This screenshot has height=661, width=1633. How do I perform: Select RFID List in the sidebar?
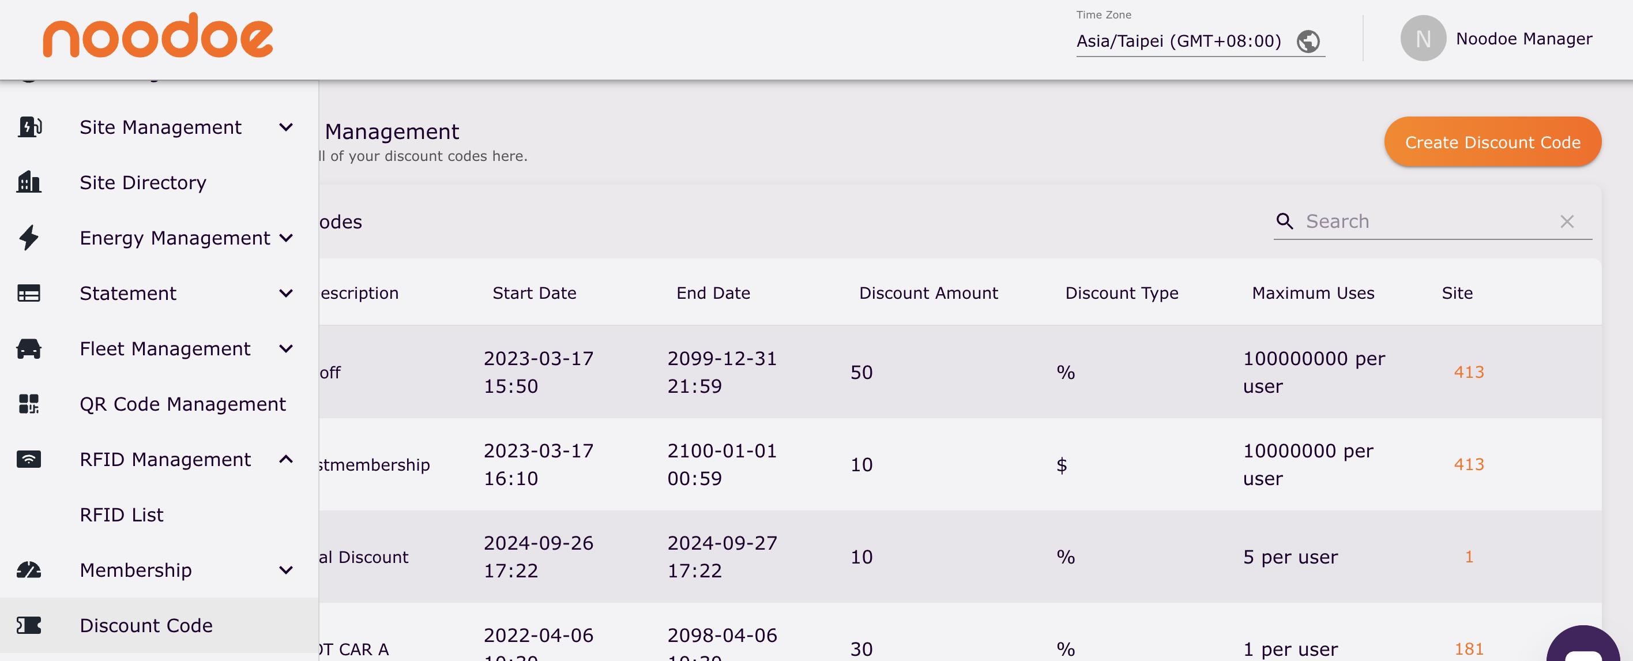[x=121, y=514]
